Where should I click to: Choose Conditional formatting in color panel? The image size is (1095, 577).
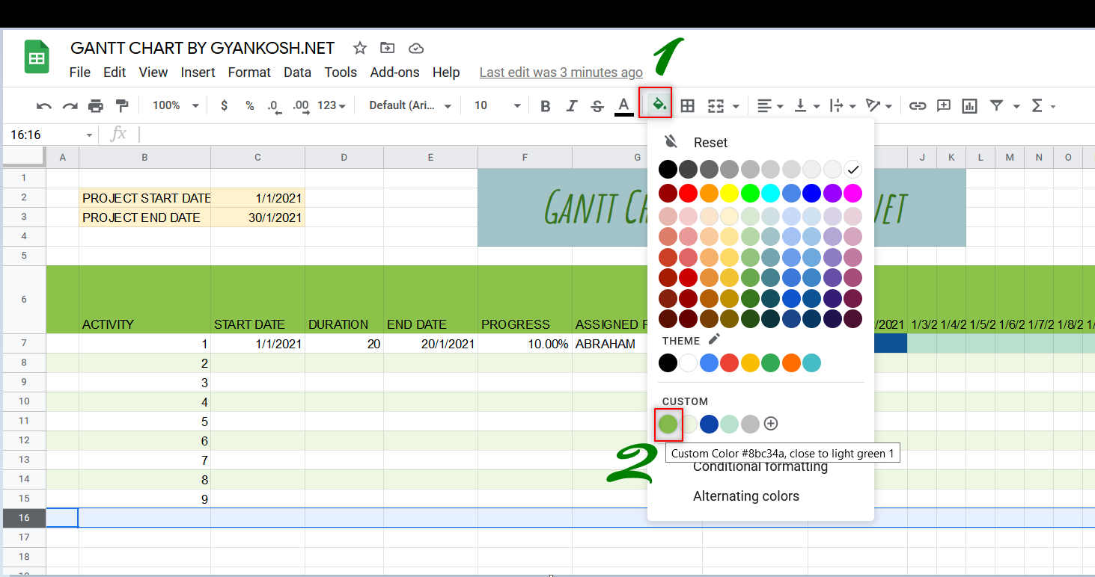point(760,467)
